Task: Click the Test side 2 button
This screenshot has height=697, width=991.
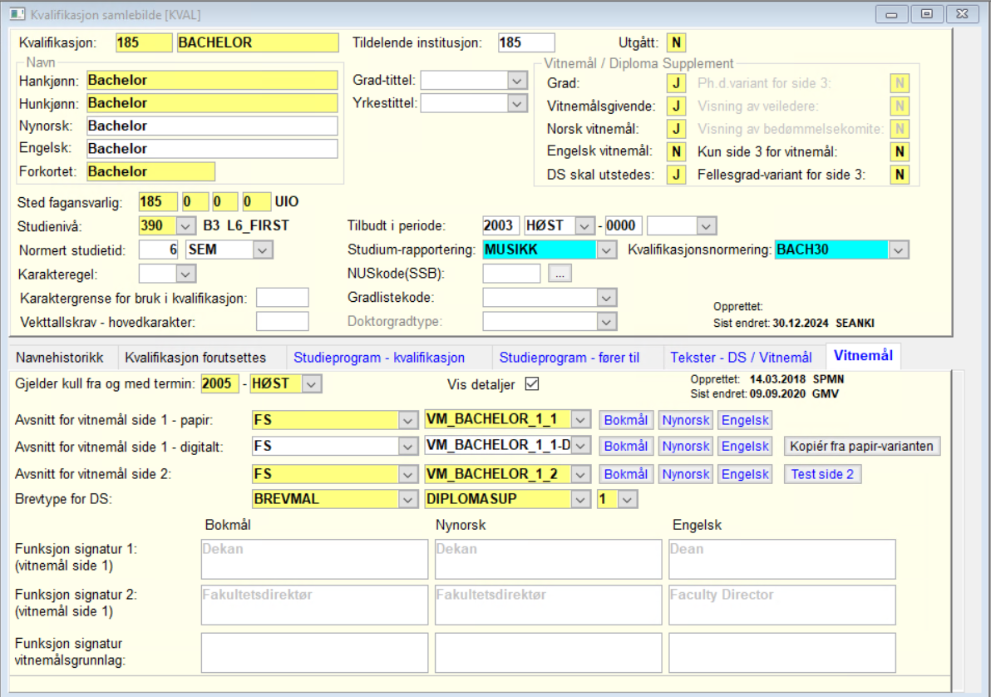Action: pyautogui.click(x=822, y=474)
